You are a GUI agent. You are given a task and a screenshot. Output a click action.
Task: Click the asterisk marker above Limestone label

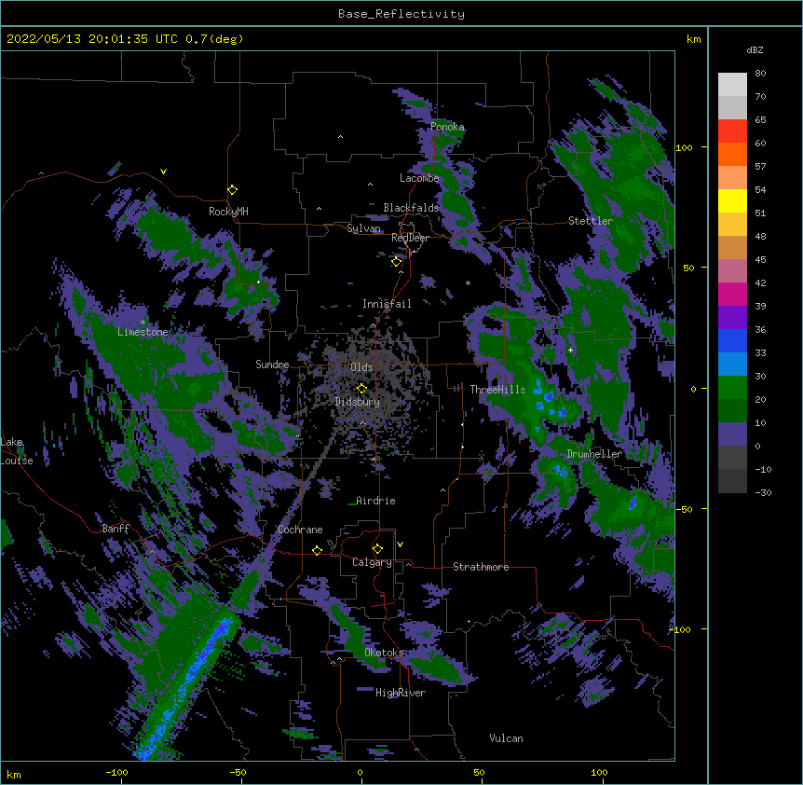(143, 323)
